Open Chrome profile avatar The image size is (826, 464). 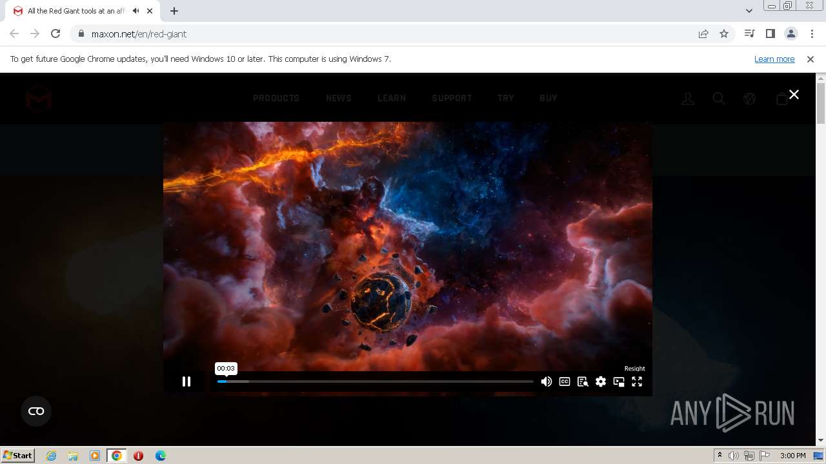(x=791, y=34)
